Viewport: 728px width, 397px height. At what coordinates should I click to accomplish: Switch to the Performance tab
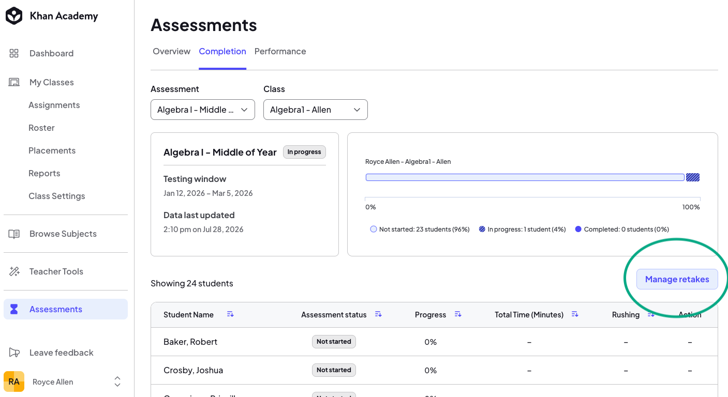pyautogui.click(x=280, y=51)
